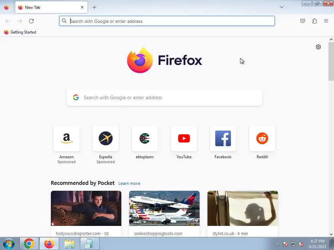Open the new tab personalize gear icon

(x=318, y=47)
